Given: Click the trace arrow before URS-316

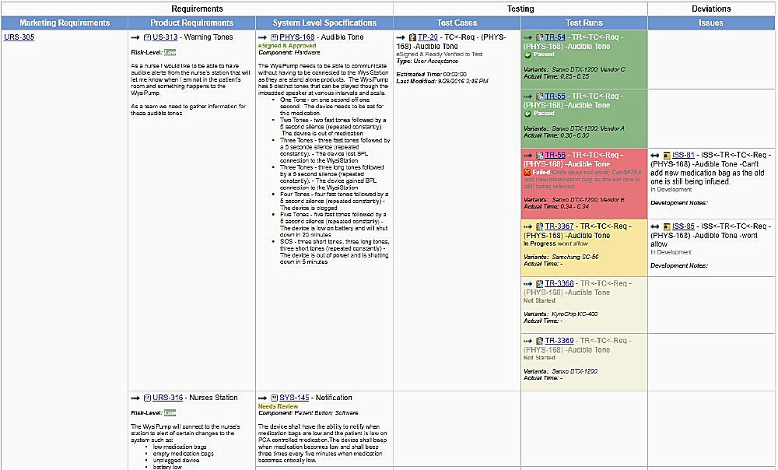Looking at the screenshot, I should (x=135, y=398).
